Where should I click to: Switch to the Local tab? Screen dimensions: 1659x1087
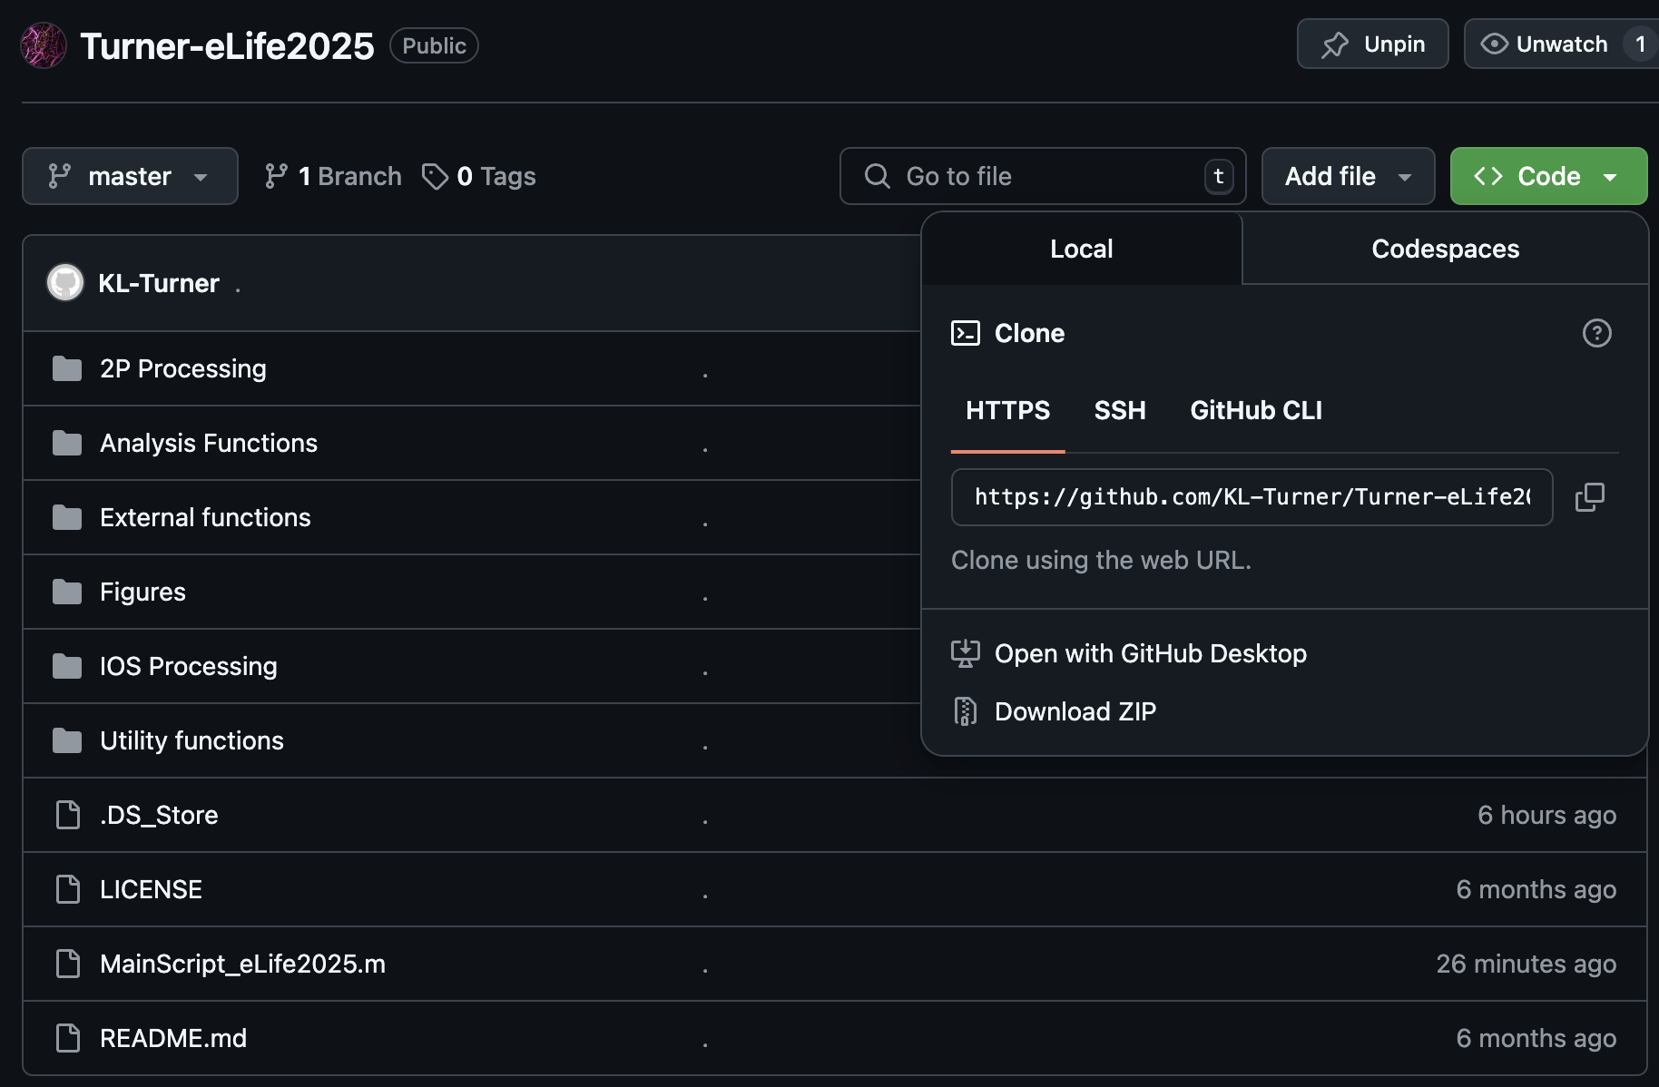point(1081,249)
